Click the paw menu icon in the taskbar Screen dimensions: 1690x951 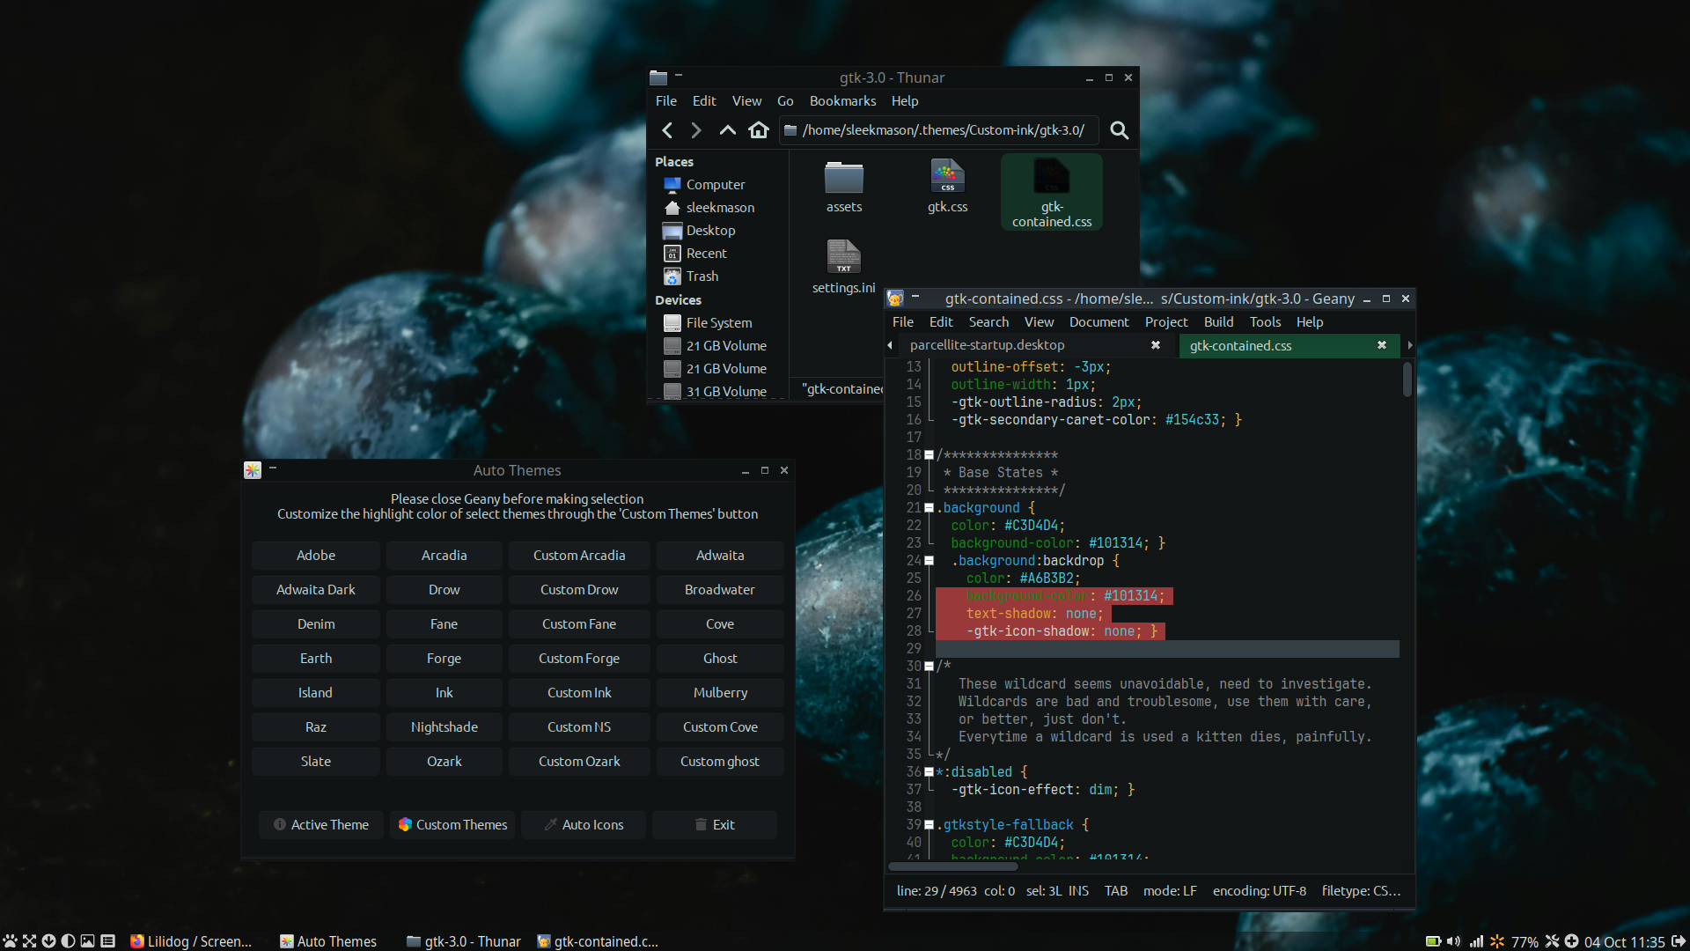pyautogui.click(x=10, y=941)
